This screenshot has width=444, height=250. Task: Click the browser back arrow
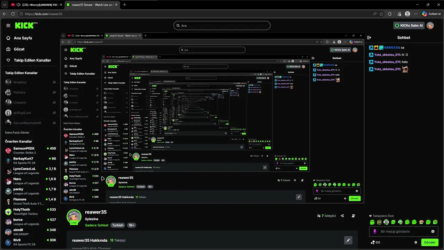5,14
